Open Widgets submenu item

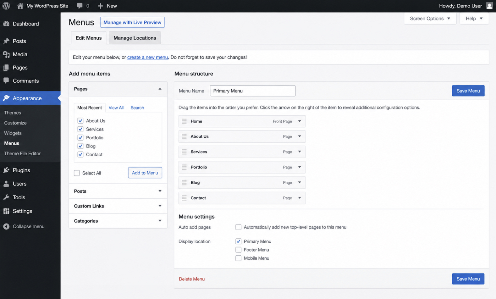tap(13, 133)
